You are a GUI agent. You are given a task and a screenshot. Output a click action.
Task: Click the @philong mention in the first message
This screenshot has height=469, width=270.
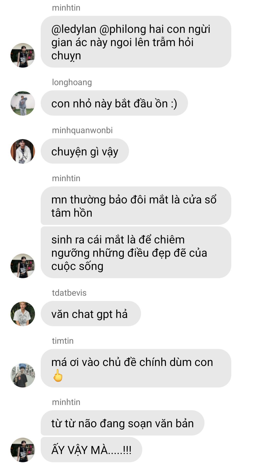pos(123,29)
